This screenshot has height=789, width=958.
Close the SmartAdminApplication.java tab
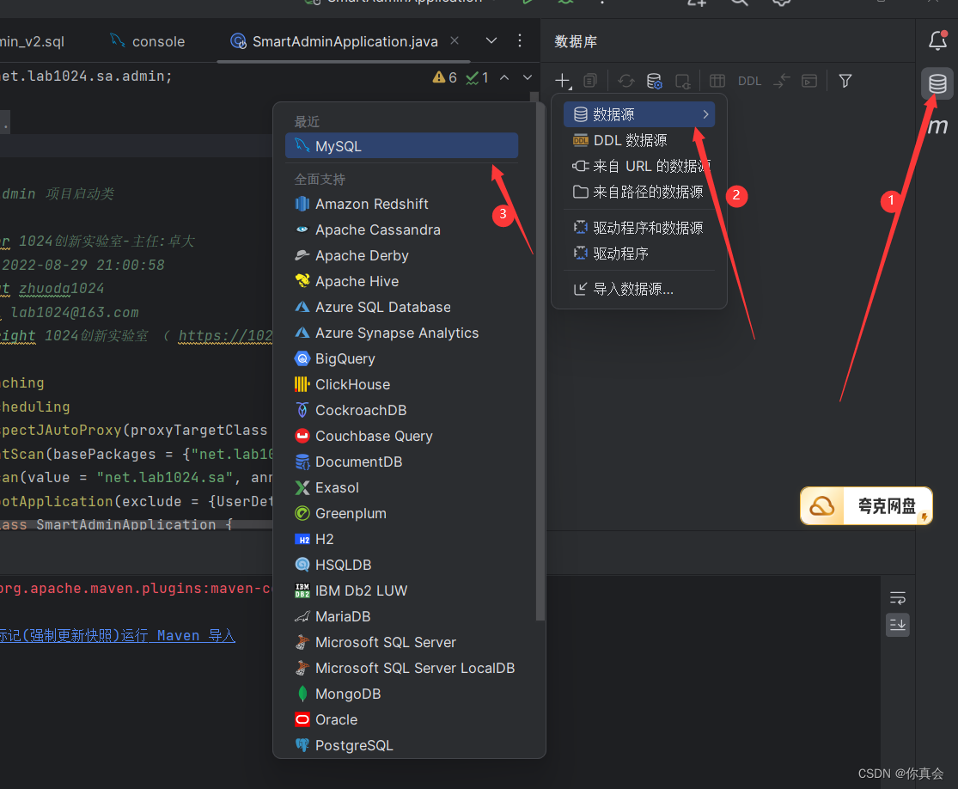[455, 40]
